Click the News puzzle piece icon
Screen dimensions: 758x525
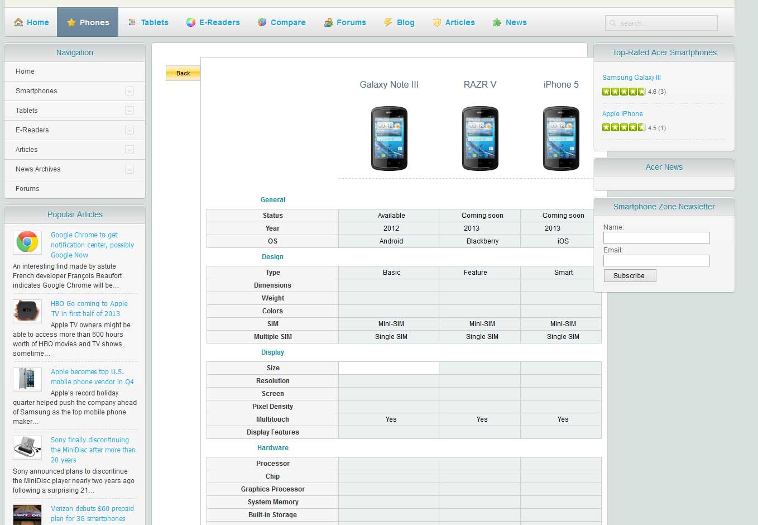497,22
